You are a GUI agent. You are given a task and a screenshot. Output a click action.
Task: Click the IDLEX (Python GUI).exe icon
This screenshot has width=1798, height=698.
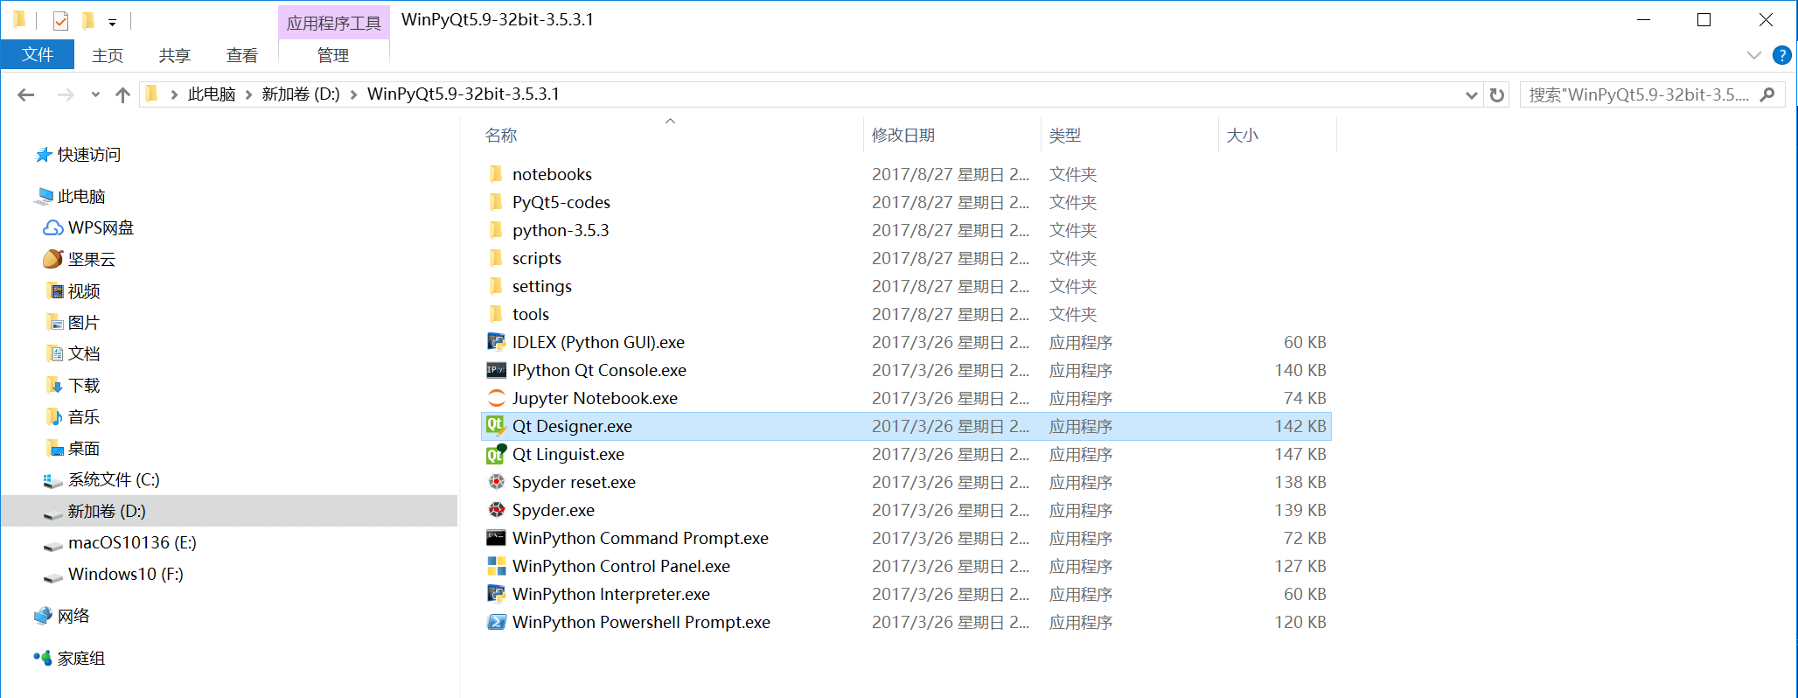(496, 342)
